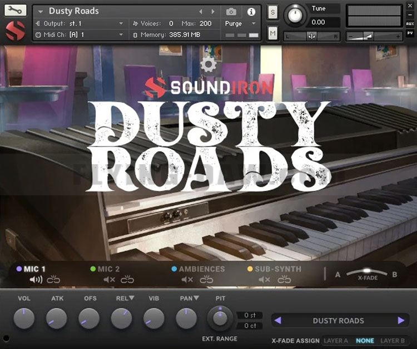
Task: Toggle the EXT. RANGE button
Action: point(220,339)
